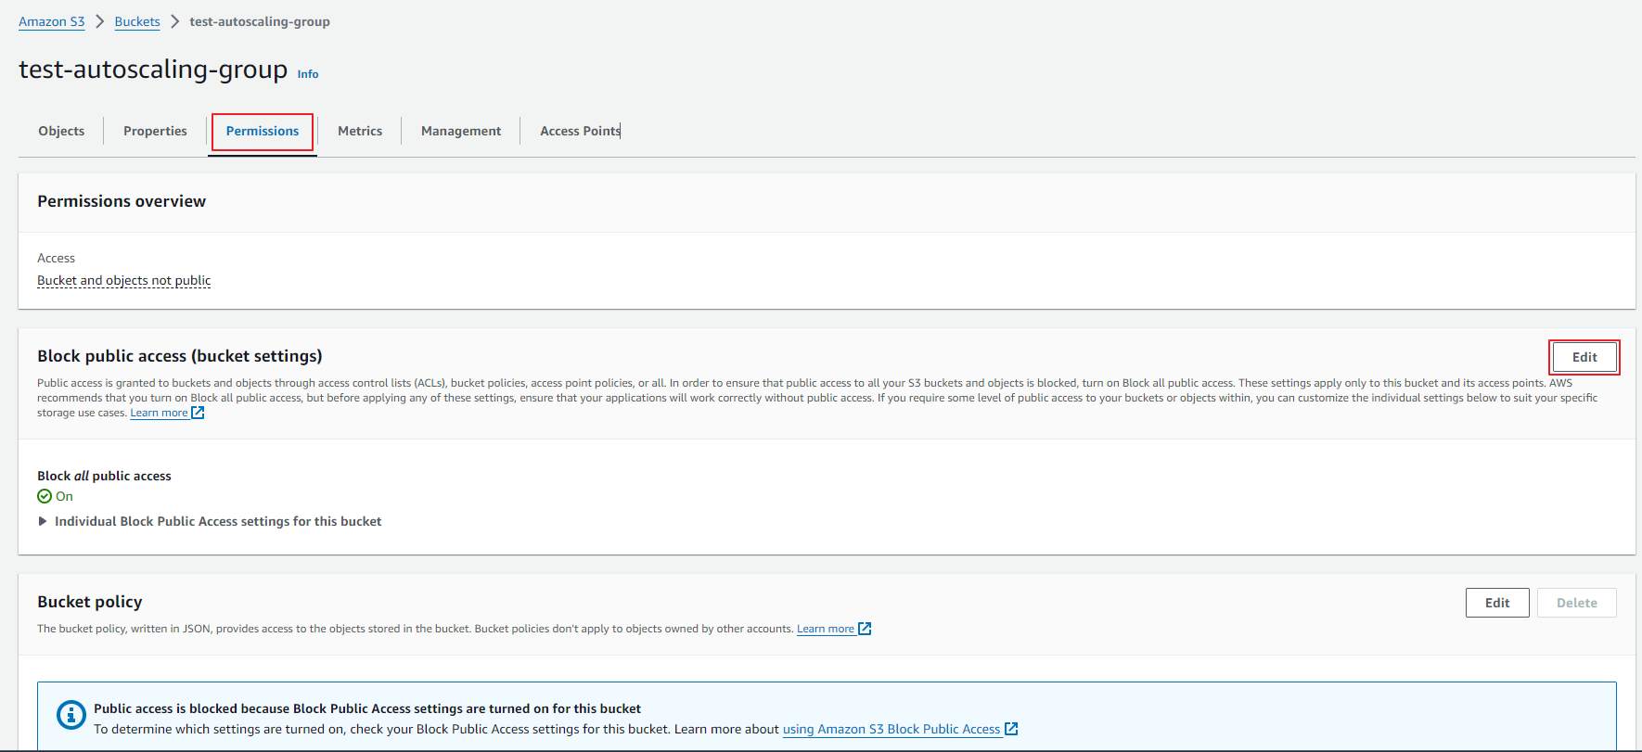The image size is (1642, 752).
Task: Click external link icon after Block public access Learn more
Action: point(198,413)
